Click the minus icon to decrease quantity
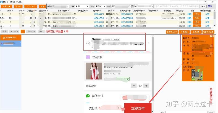The width and height of the screenshot is (218, 113). coord(133,86)
